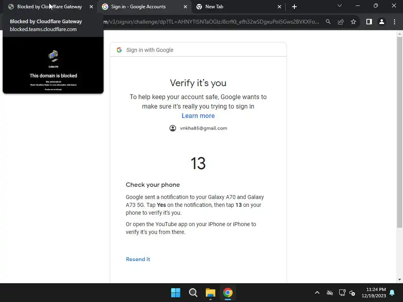Open the clock showing 11:24 PM
The width and height of the screenshot is (403, 302).
click(374, 293)
